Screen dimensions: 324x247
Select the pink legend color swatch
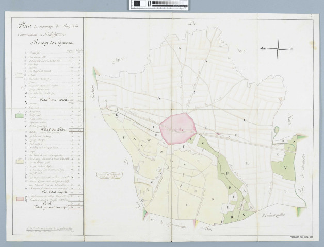click(x=20, y=199)
